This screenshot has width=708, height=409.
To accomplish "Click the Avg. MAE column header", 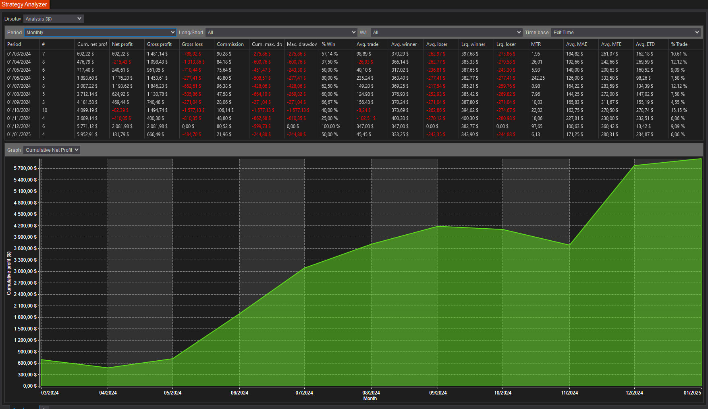I will pos(581,44).
